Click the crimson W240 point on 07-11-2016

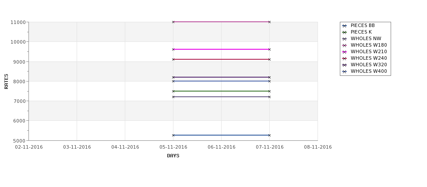coord(270,59)
